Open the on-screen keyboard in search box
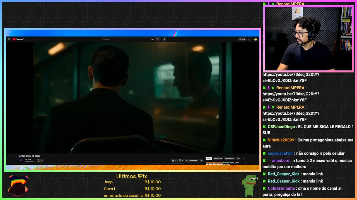Image resolution: width=357 pixels, height=200 pixels. 153,39
